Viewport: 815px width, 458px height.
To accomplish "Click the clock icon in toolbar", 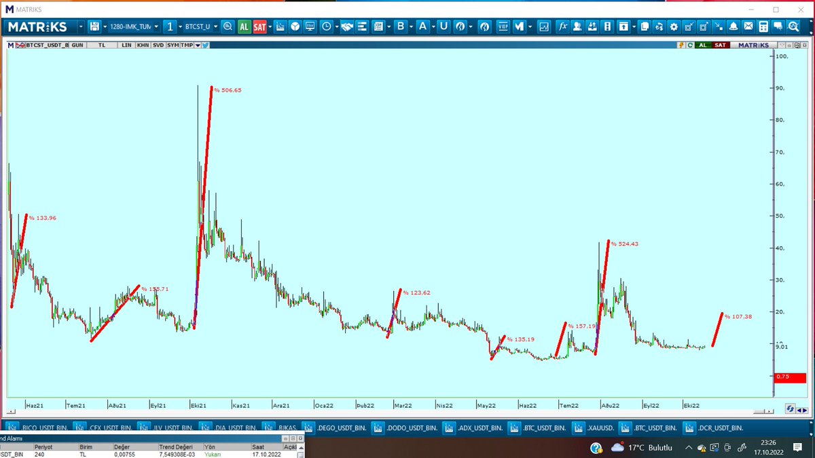I will (327, 26).
